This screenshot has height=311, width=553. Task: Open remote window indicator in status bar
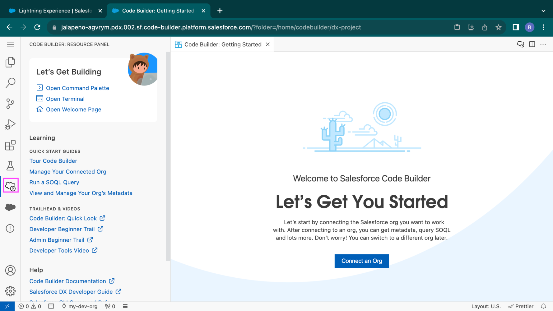(7, 306)
